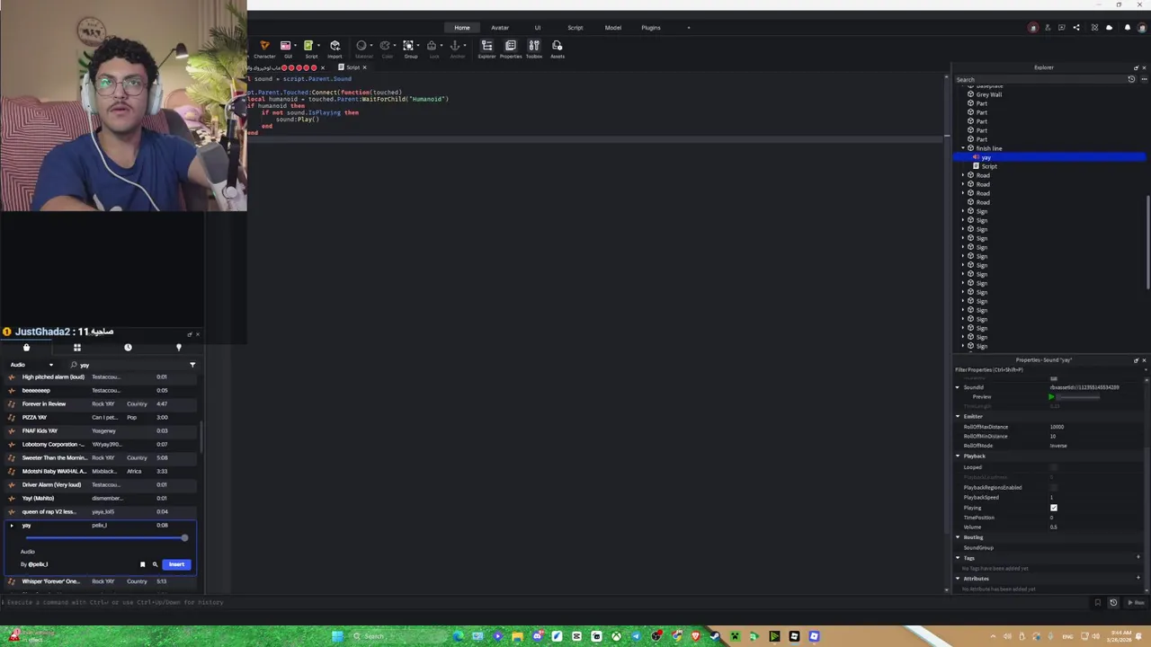Switch to the Script ribbon tab
1151x647 pixels.
(x=575, y=28)
